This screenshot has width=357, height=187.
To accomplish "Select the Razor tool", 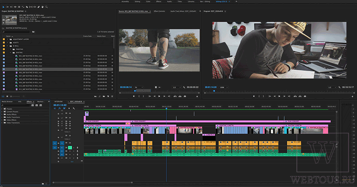I will (x=27, y=7).
